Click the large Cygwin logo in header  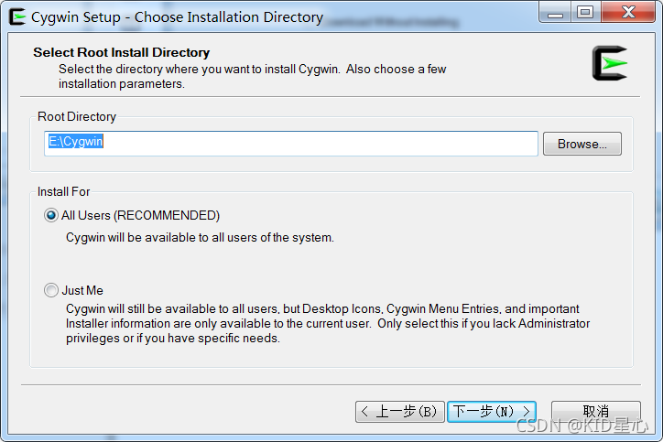click(x=610, y=63)
